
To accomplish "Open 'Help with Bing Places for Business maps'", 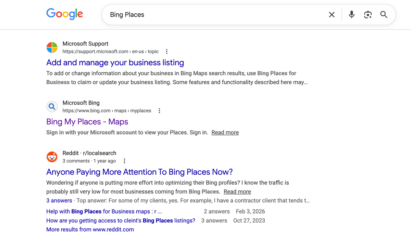I will (95, 211).
